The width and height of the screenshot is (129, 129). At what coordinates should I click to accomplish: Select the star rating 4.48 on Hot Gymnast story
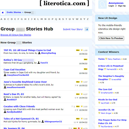(x=84, y=119)
